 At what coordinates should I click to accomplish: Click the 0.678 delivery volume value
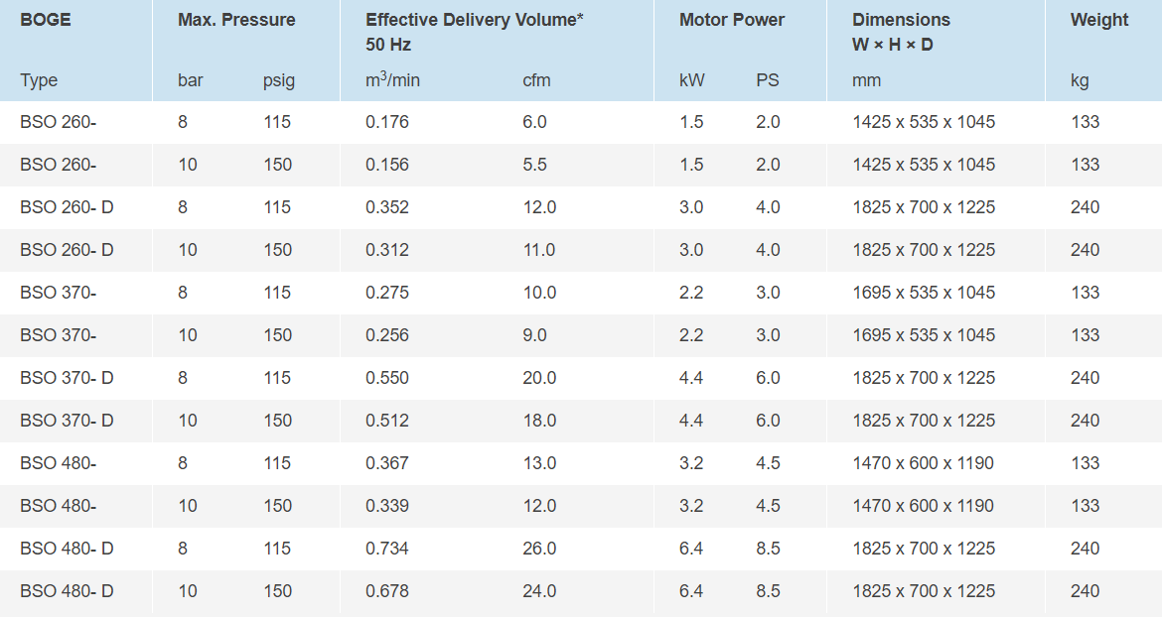pos(387,591)
